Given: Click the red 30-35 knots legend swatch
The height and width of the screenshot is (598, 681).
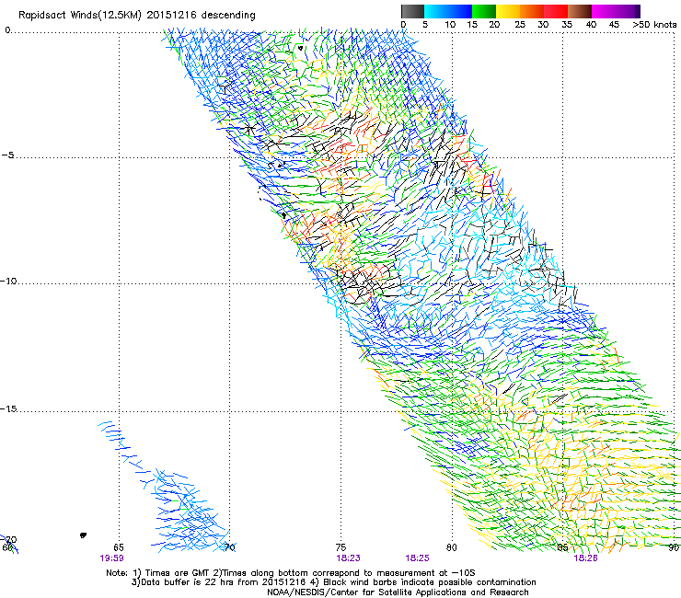Looking at the screenshot, I should [x=556, y=11].
